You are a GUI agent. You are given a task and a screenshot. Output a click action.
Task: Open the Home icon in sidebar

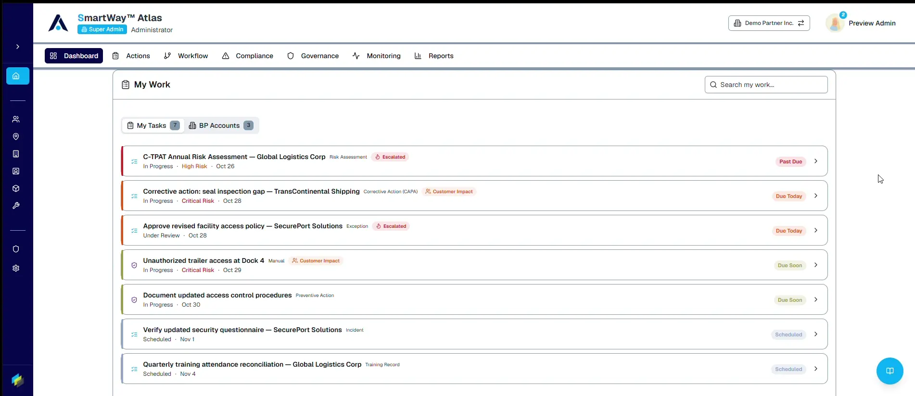click(18, 76)
